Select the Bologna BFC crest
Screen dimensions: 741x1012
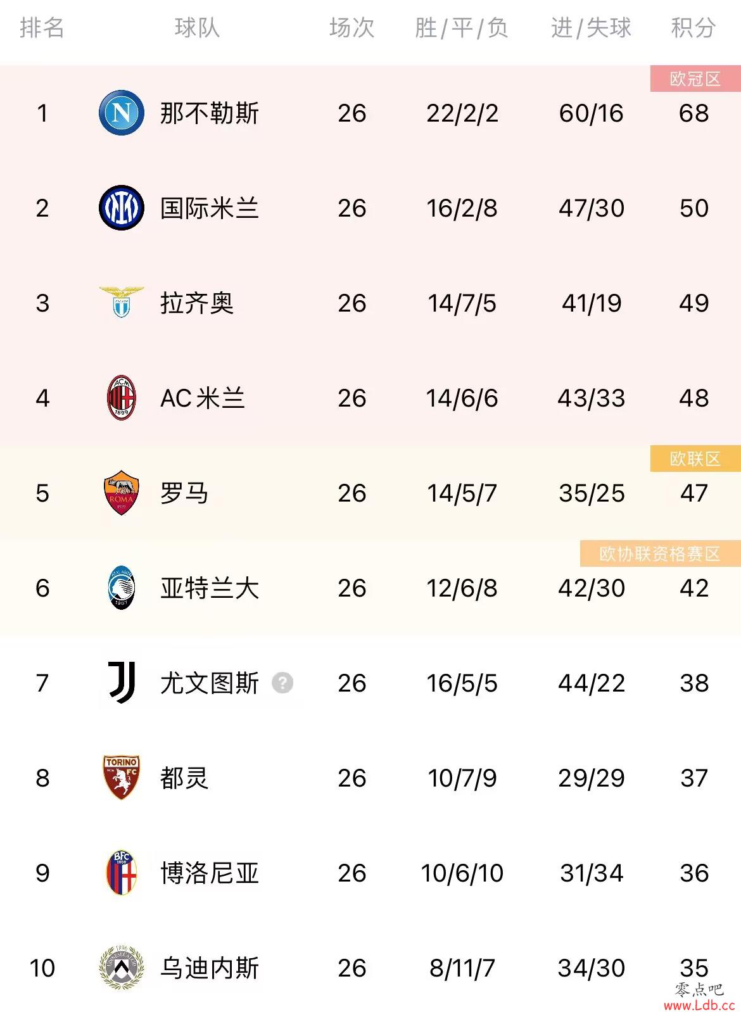tap(121, 873)
